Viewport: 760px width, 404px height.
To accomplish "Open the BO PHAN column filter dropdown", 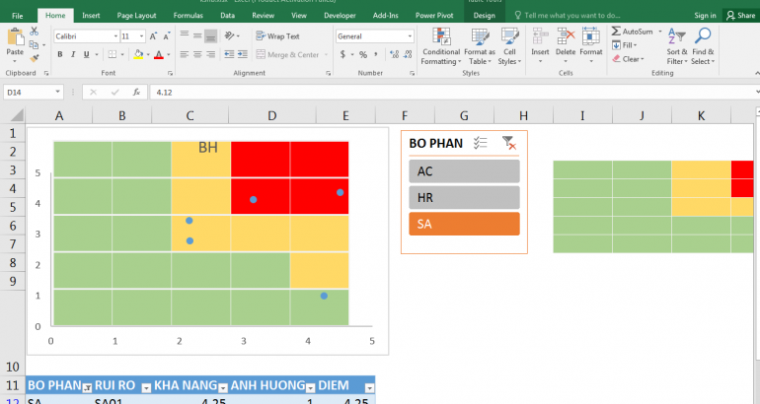I will pyautogui.click(x=87, y=387).
